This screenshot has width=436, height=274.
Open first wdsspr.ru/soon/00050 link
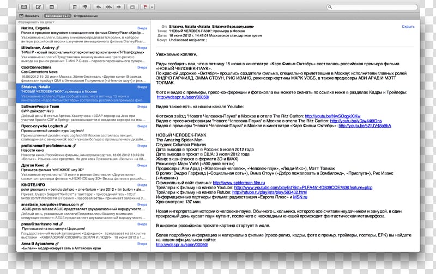(x=183, y=97)
